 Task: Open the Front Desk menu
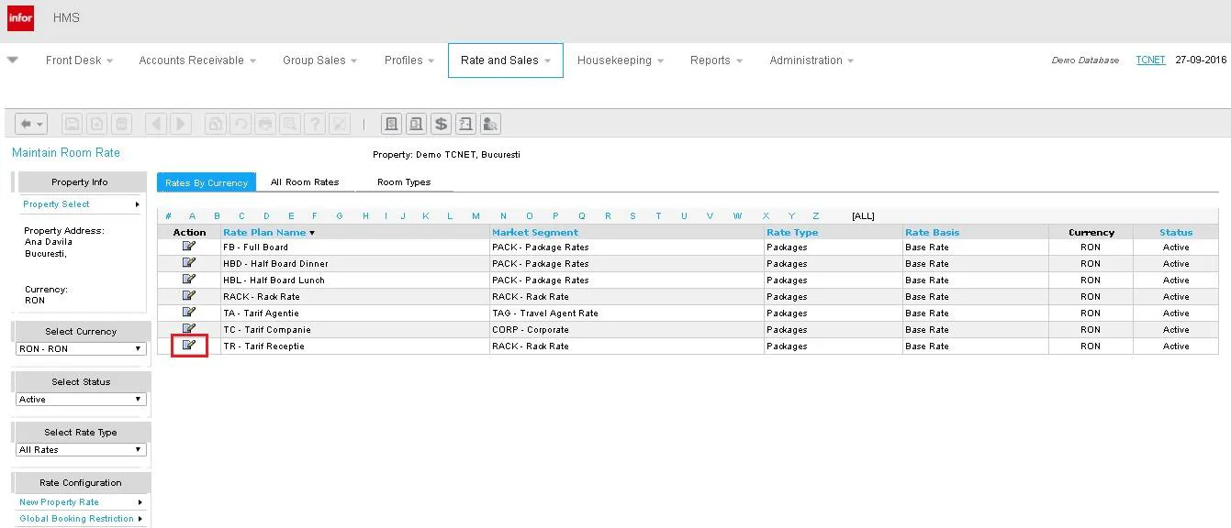(79, 60)
